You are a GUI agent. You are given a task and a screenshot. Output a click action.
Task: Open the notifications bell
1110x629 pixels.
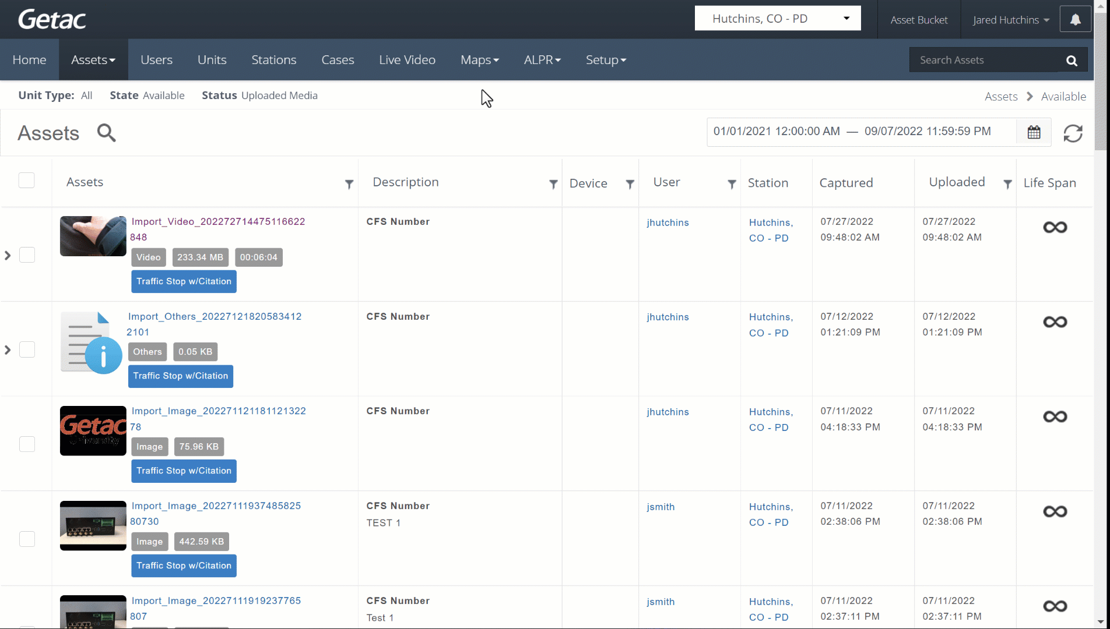click(x=1075, y=19)
